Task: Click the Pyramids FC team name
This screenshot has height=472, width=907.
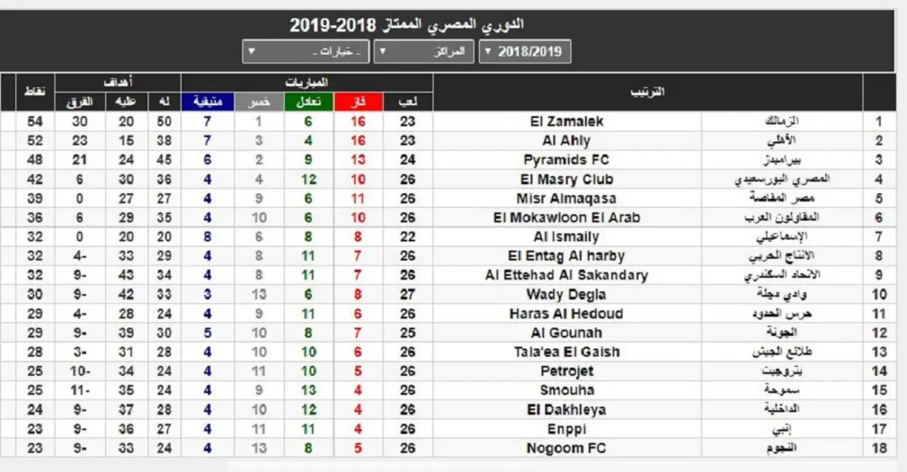Action: click(567, 160)
